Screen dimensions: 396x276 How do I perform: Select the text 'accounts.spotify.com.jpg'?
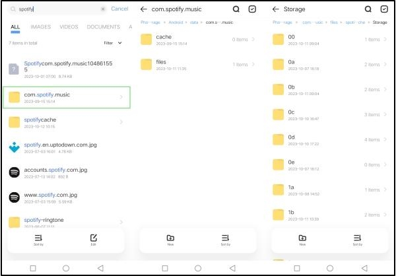pyautogui.click(x=55, y=170)
